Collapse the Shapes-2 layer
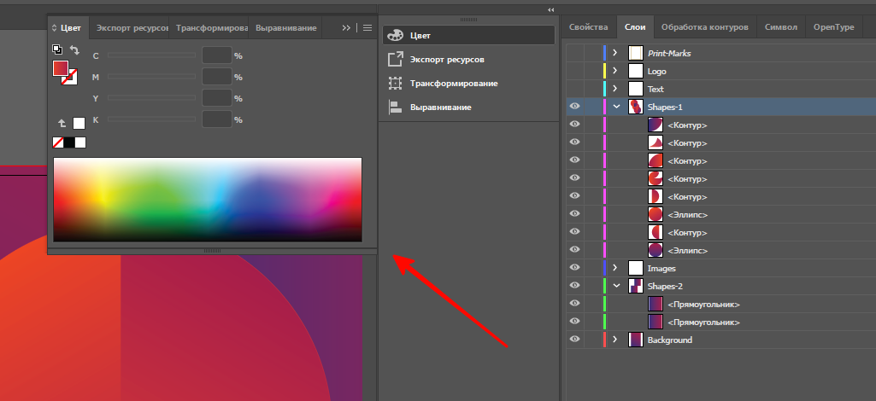Viewport: 876px width, 401px height. point(614,286)
